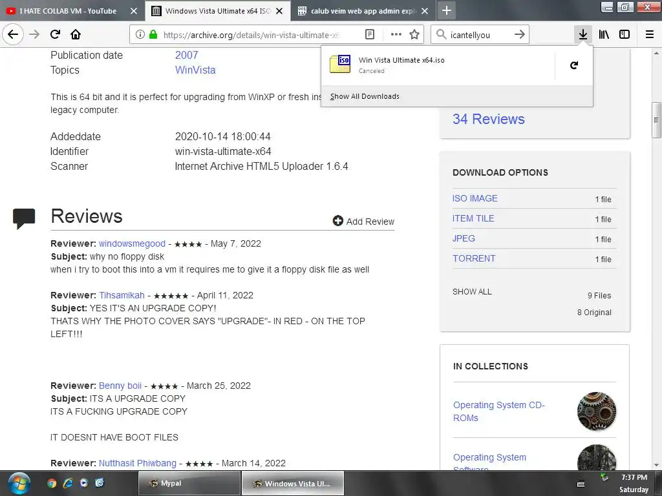Screen dimensions: 662x496
Task: Click the network tray icon
Action: point(604,477)
